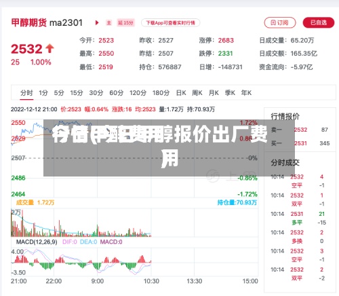Image resolution: width=339 pixels, height=296 pixels.
Task: Click the 买一 quote row price 2531
Action: (x=300, y=143)
